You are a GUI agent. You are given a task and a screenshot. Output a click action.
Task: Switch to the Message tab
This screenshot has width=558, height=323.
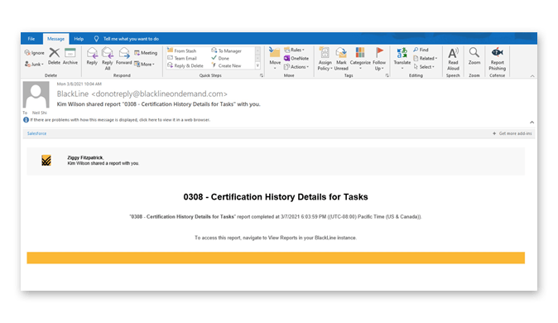point(55,39)
